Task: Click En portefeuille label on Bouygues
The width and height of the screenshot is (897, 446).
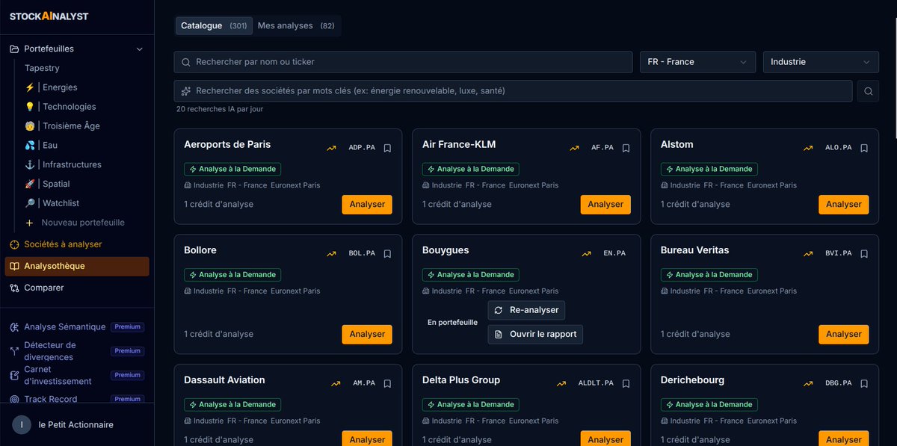Action: (452, 323)
